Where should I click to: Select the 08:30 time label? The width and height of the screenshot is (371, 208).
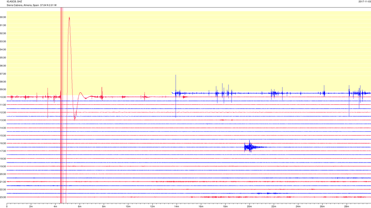tap(3, 82)
